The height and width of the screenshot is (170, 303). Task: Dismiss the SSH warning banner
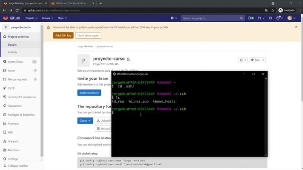tap(296, 27)
